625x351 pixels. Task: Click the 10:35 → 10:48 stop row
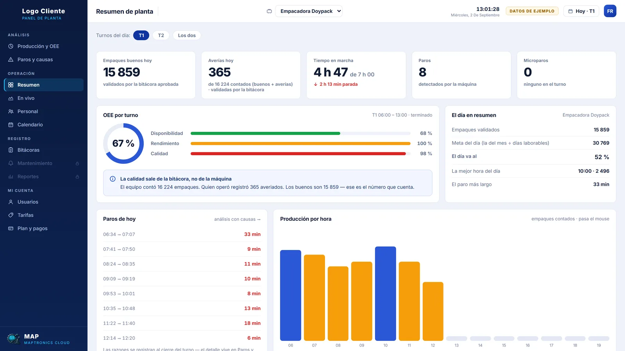click(182, 308)
